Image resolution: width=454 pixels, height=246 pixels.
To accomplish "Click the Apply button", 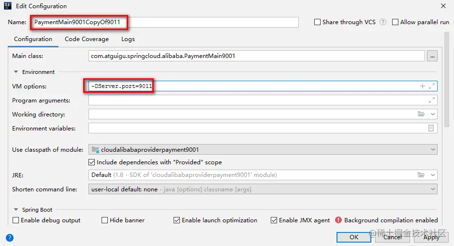I will [x=431, y=237].
